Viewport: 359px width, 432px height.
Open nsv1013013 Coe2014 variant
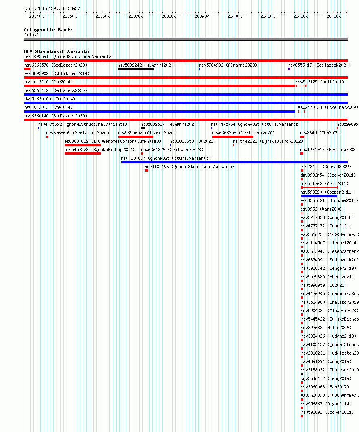[x=48, y=107]
